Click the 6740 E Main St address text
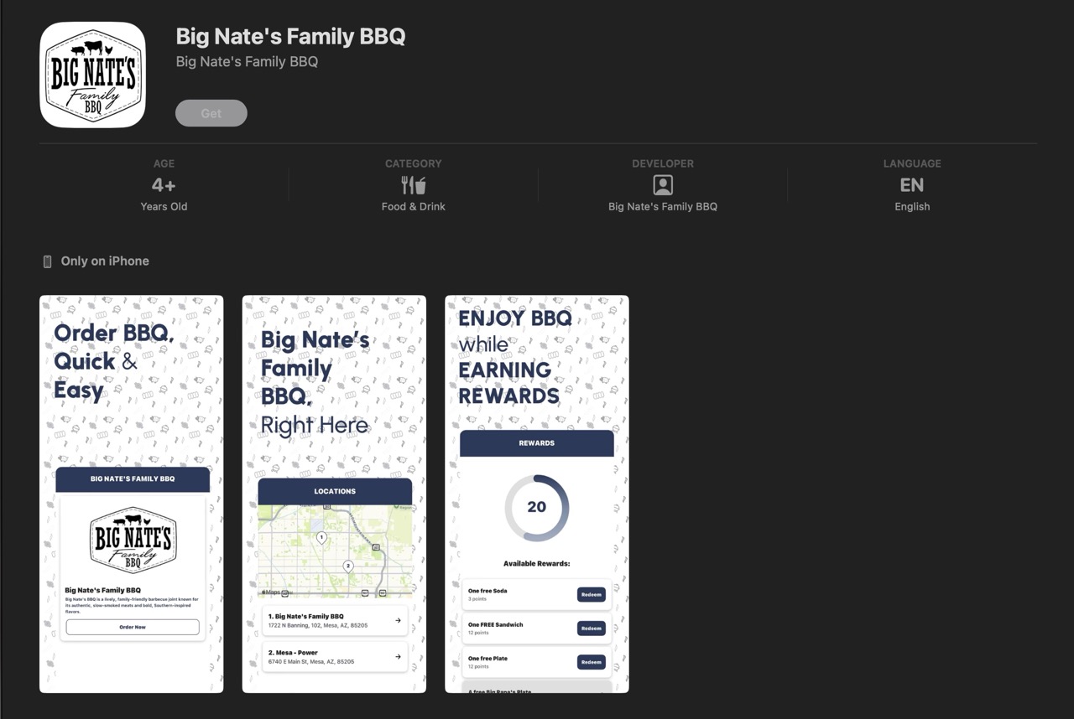The image size is (1074, 719). point(310,662)
